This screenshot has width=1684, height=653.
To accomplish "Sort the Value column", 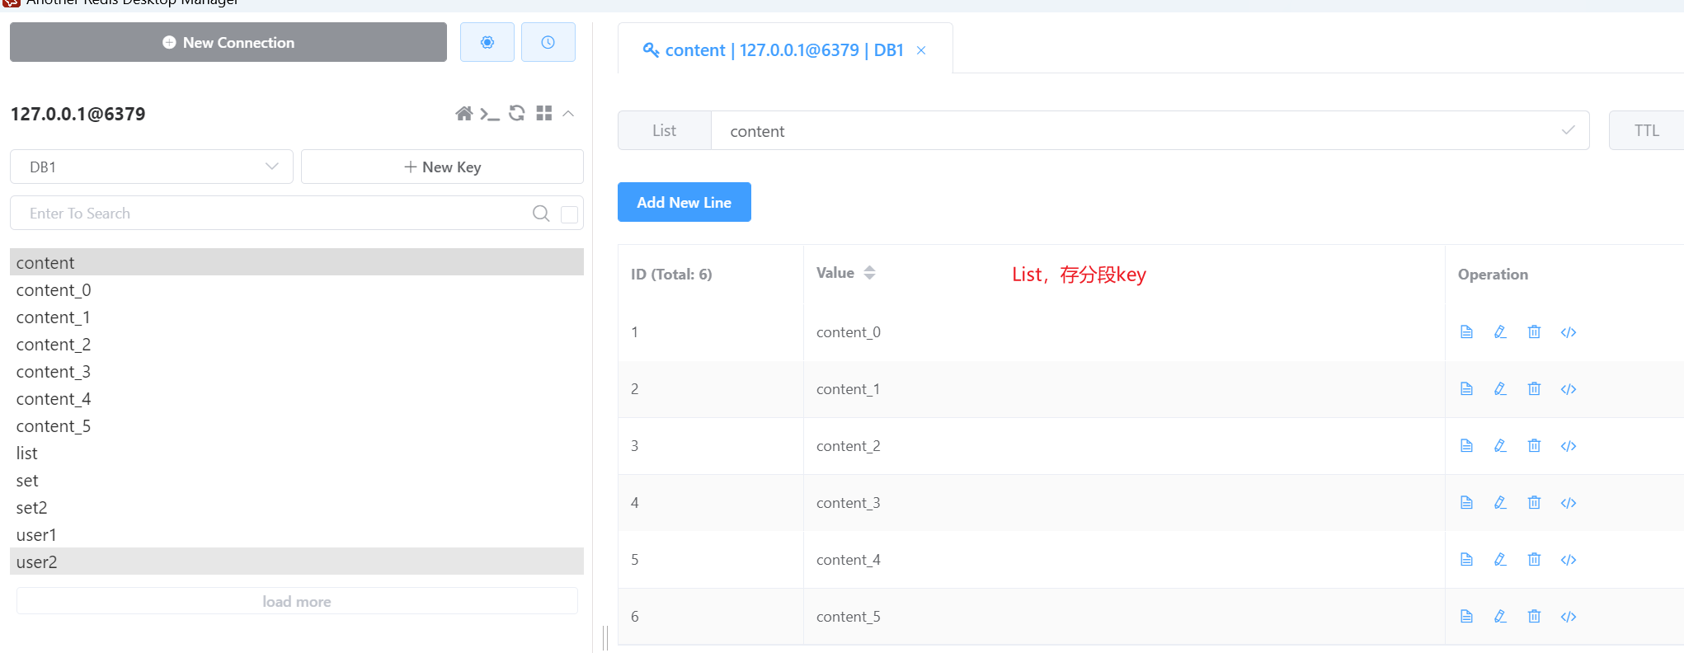I will coord(869,273).
